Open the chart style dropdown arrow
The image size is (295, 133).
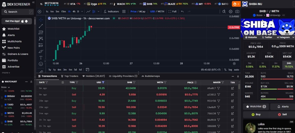(x=99, y=11)
